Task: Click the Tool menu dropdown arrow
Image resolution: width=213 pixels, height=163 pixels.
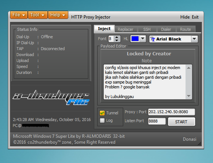Action: click(43, 15)
